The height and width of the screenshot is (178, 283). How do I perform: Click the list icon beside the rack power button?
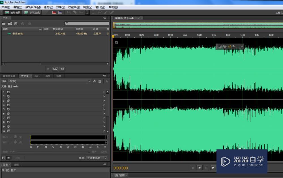8,158
